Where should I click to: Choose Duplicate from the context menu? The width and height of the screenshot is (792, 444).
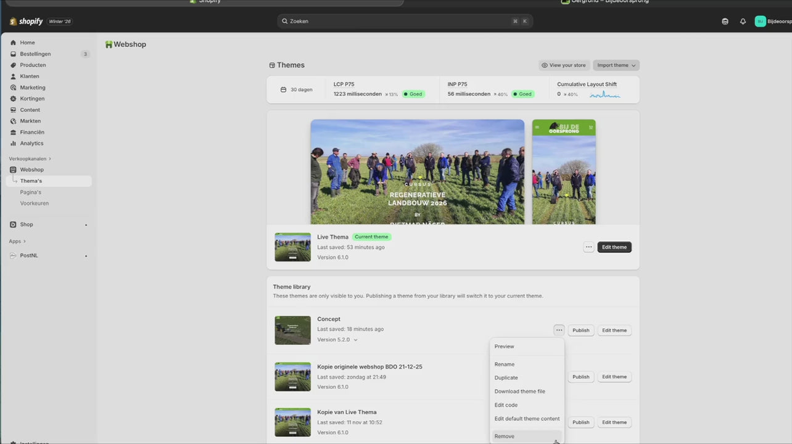527,378
